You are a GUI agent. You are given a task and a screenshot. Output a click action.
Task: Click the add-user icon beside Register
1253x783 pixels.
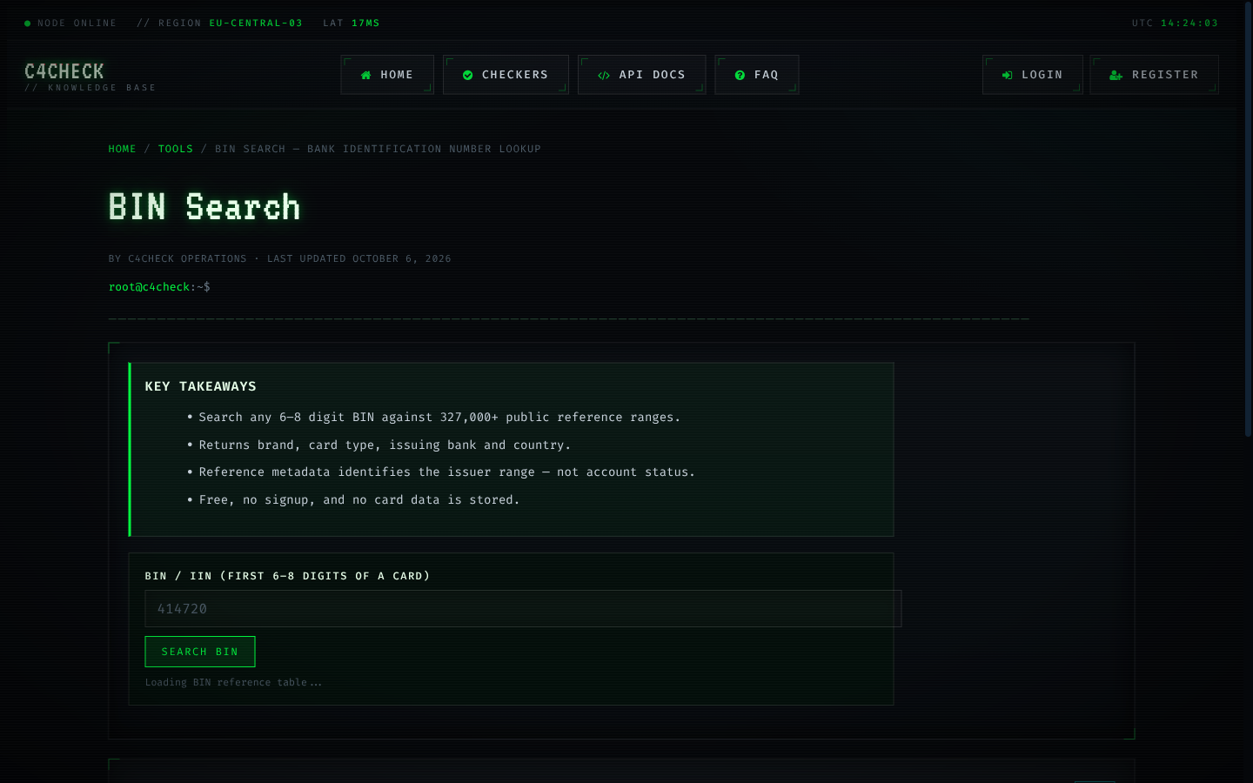[1116, 76]
